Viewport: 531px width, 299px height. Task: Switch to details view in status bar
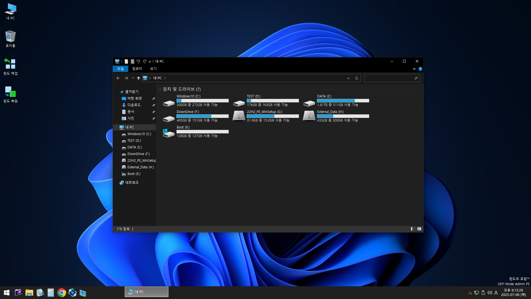[x=413, y=229]
